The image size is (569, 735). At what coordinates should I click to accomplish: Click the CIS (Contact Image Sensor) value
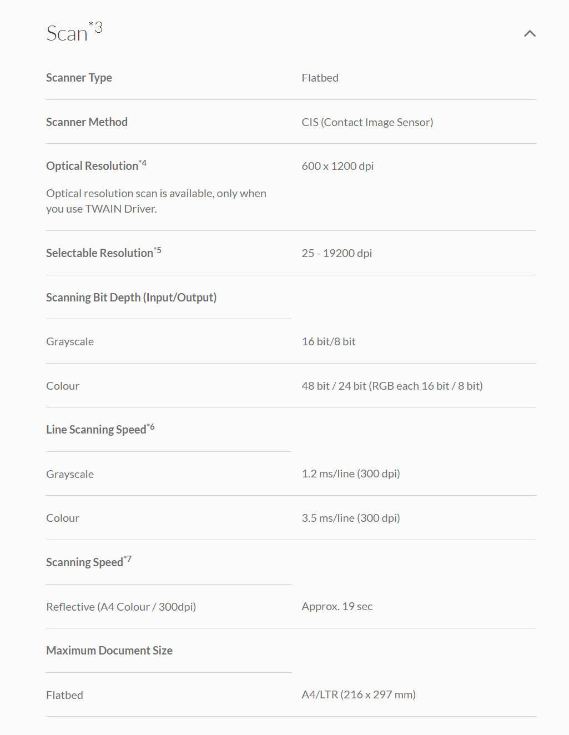click(367, 122)
